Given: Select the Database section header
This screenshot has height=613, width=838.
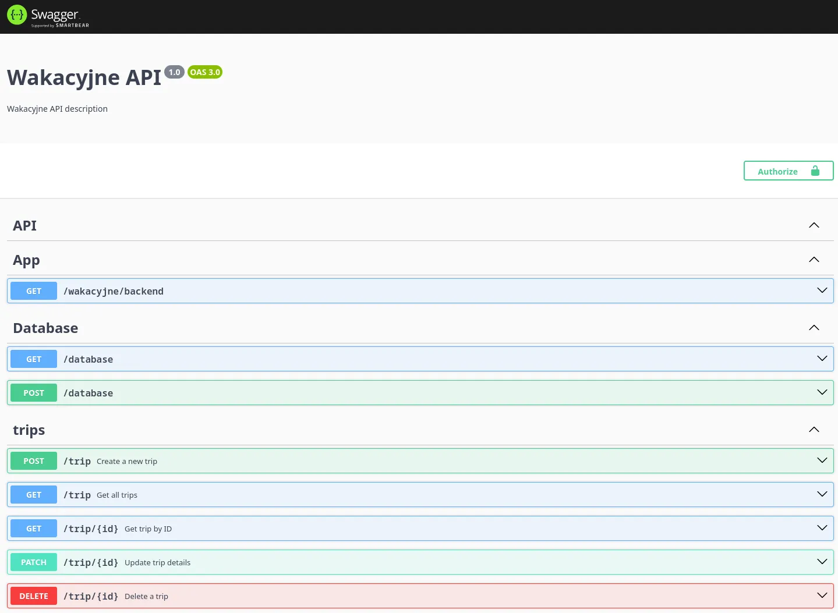Looking at the screenshot, I should pos(45,328).
